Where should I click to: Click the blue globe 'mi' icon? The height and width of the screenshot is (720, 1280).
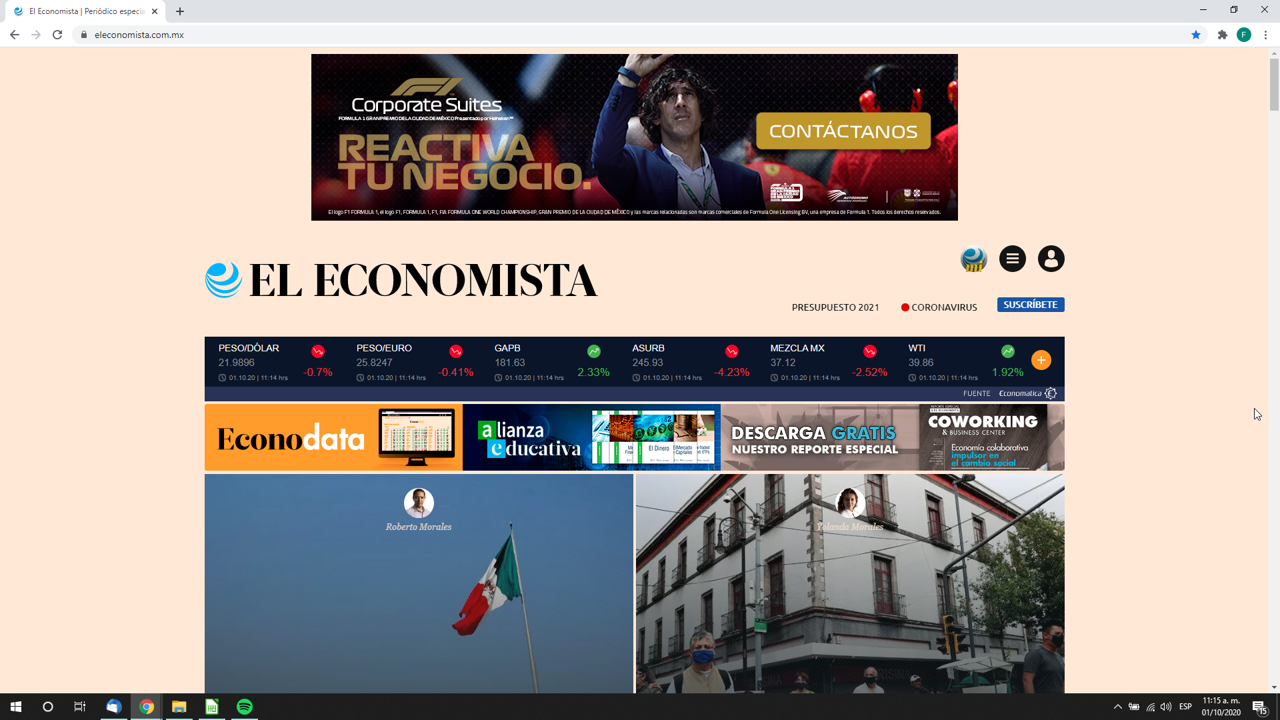[973, 259]
